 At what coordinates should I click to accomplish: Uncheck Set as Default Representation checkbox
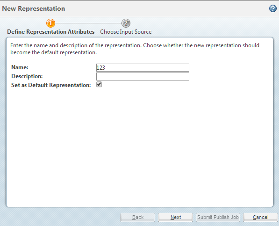pyautogui.click(x=99, y=84)
